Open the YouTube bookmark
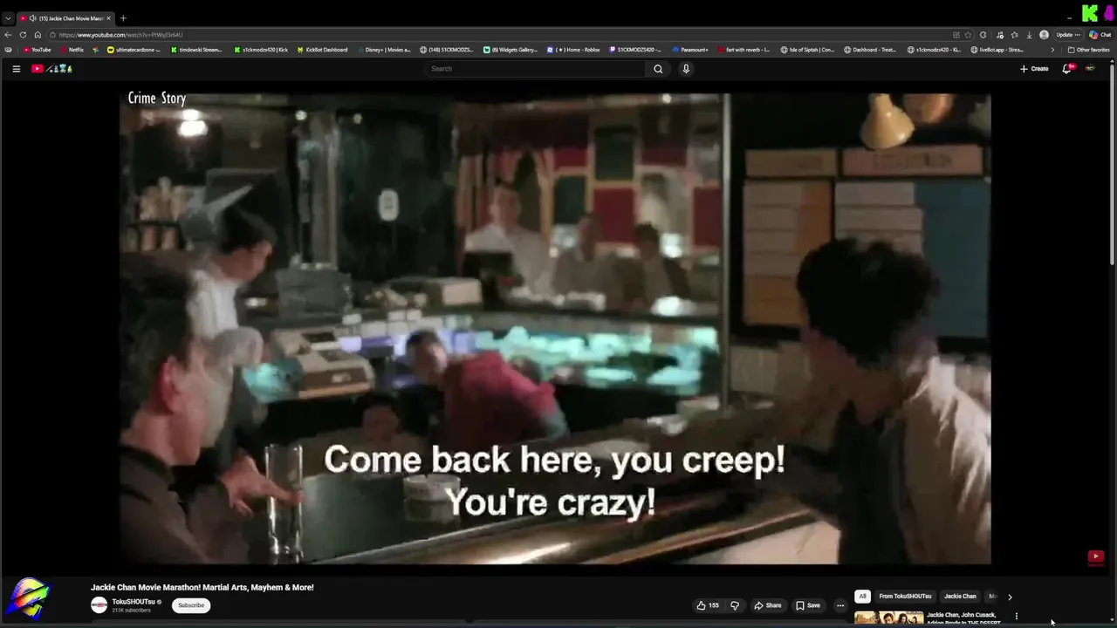This screenshot has width=1117, height=628. pyautogui.click(x=38, y=50)
